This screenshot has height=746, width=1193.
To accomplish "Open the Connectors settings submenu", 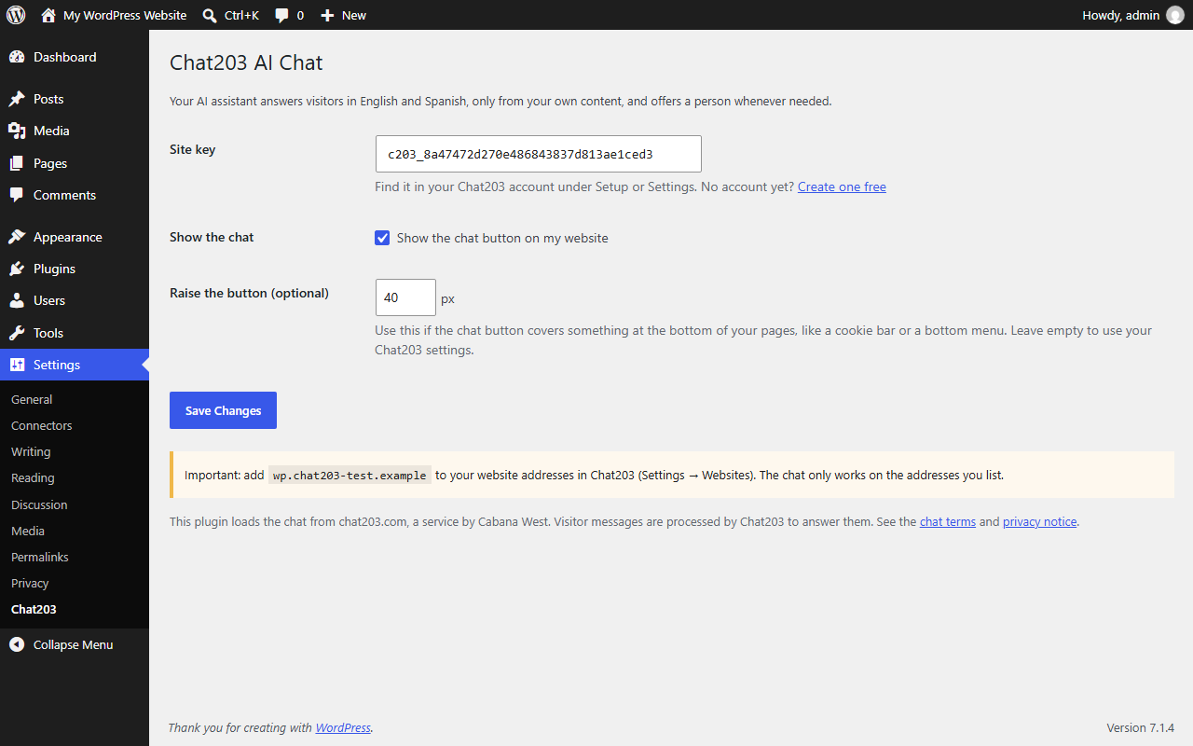I will pos(41,425).
